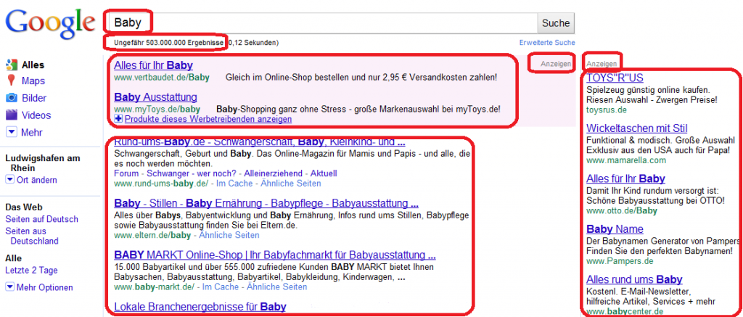Image resolution: width=743 pixels, height=317 pixels.
Task: Filter by Seiten auf Deutsch
Action: 41,219
